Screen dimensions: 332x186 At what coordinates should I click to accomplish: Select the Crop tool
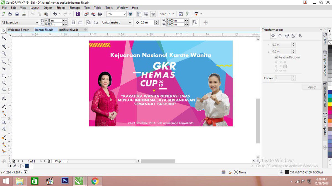tap(4, 47)
